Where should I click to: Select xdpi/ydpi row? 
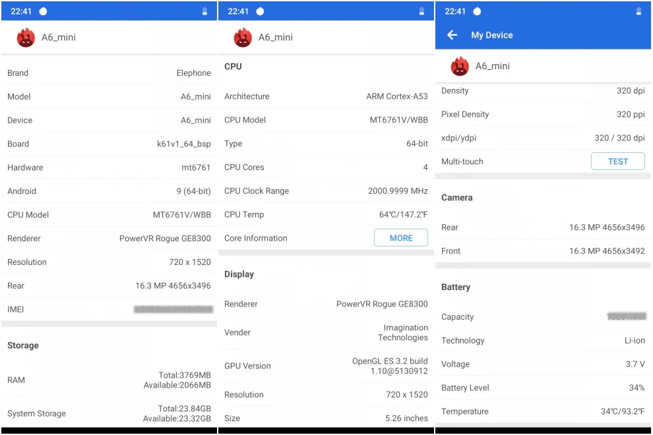[x=543, y=138]
